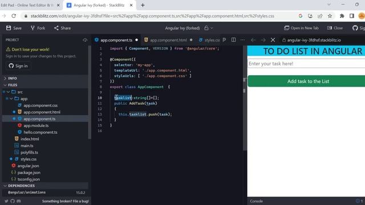Open polyfills.ts file
This screenshot has height=205, width=365.
[x=29, y=153]
